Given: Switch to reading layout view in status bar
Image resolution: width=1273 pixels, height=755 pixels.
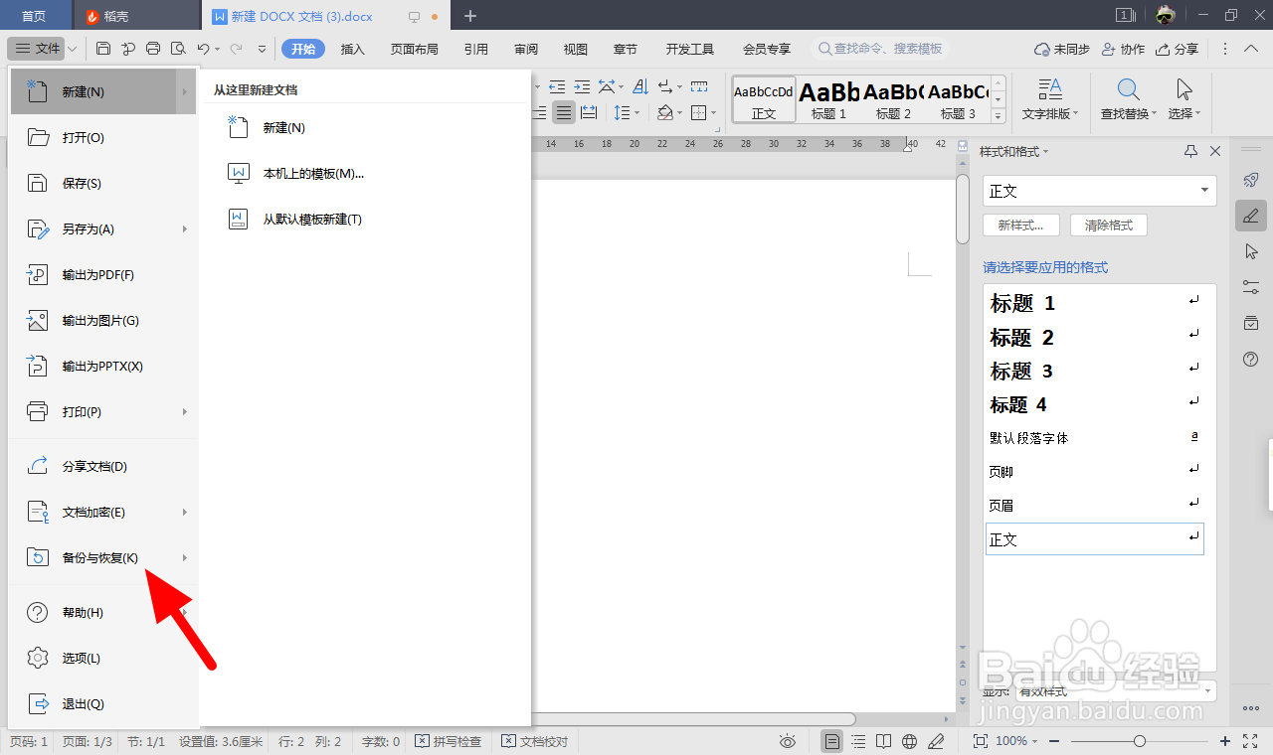Looking at the screenshot, I should (884, 741).
